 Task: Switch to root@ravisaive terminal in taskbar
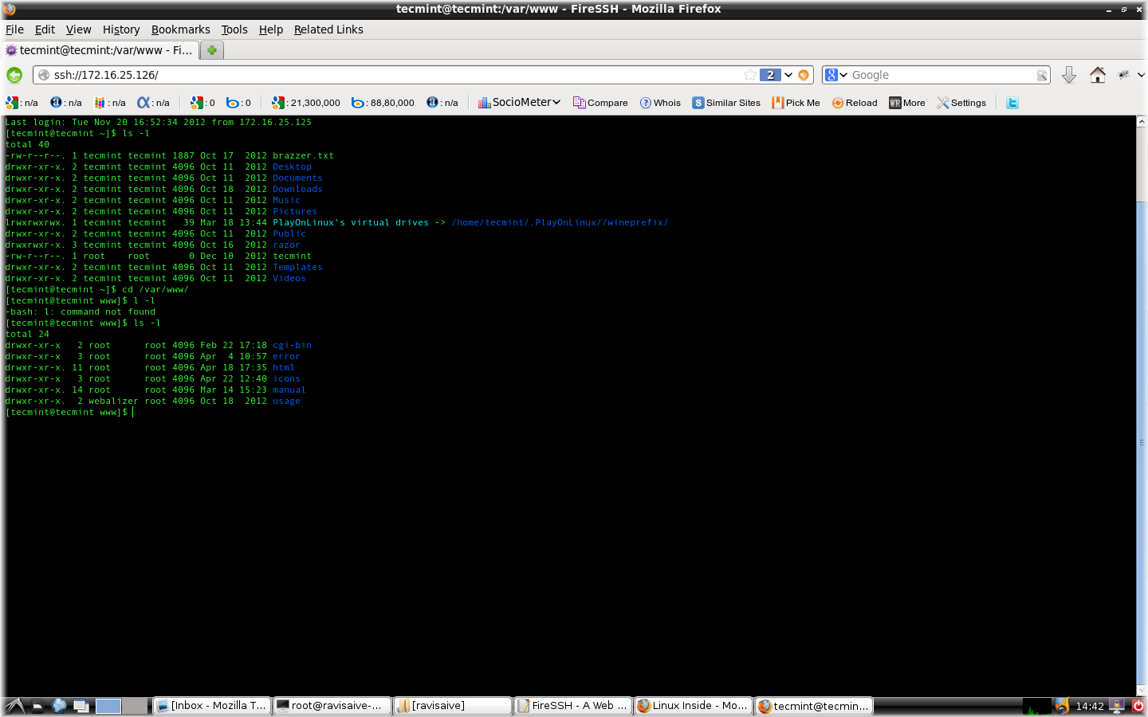click(x=332, y=706)
